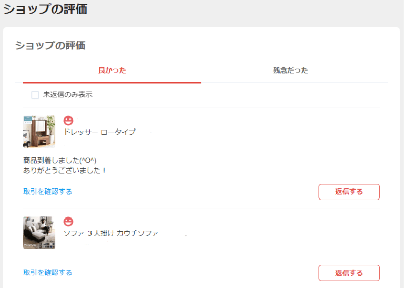This screenshot has height=288, width=404.
Task: Select the product name ドレッサー ロータイプ
Action: click(x=99, y=132)
